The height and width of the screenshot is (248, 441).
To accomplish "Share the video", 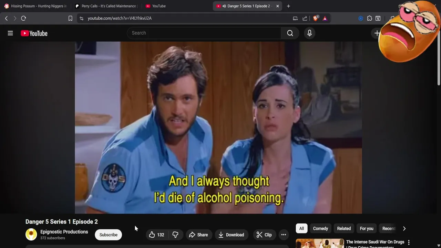I will (198, 235).
